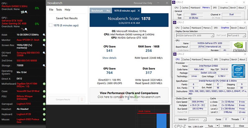Tick the checkbox beside saved result 1878
Image resolution: width=248 pixels, height=128 pixels.
point(51,25)
